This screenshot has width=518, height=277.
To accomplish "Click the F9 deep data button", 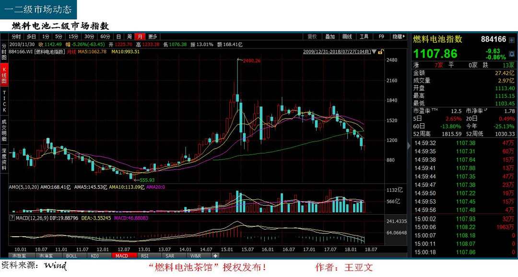I will [381, 36].
